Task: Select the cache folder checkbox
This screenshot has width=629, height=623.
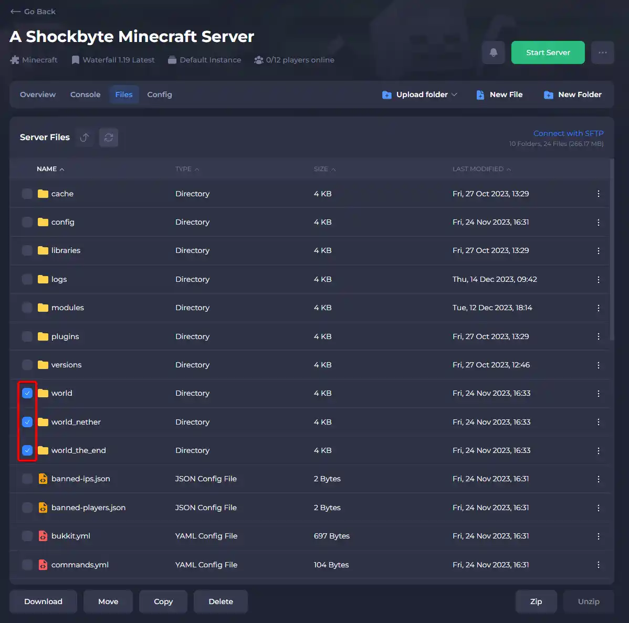Action: 27,194
